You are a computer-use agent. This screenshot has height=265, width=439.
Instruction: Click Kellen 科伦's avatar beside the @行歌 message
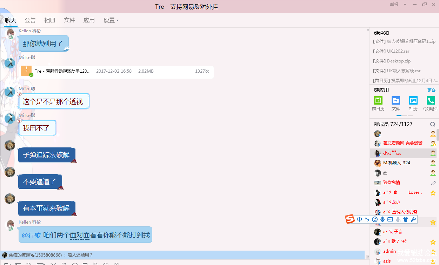click(x=10, y=225)
